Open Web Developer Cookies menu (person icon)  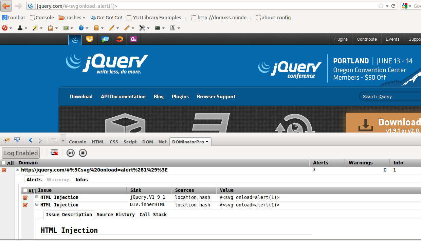(x=22, y=28)
